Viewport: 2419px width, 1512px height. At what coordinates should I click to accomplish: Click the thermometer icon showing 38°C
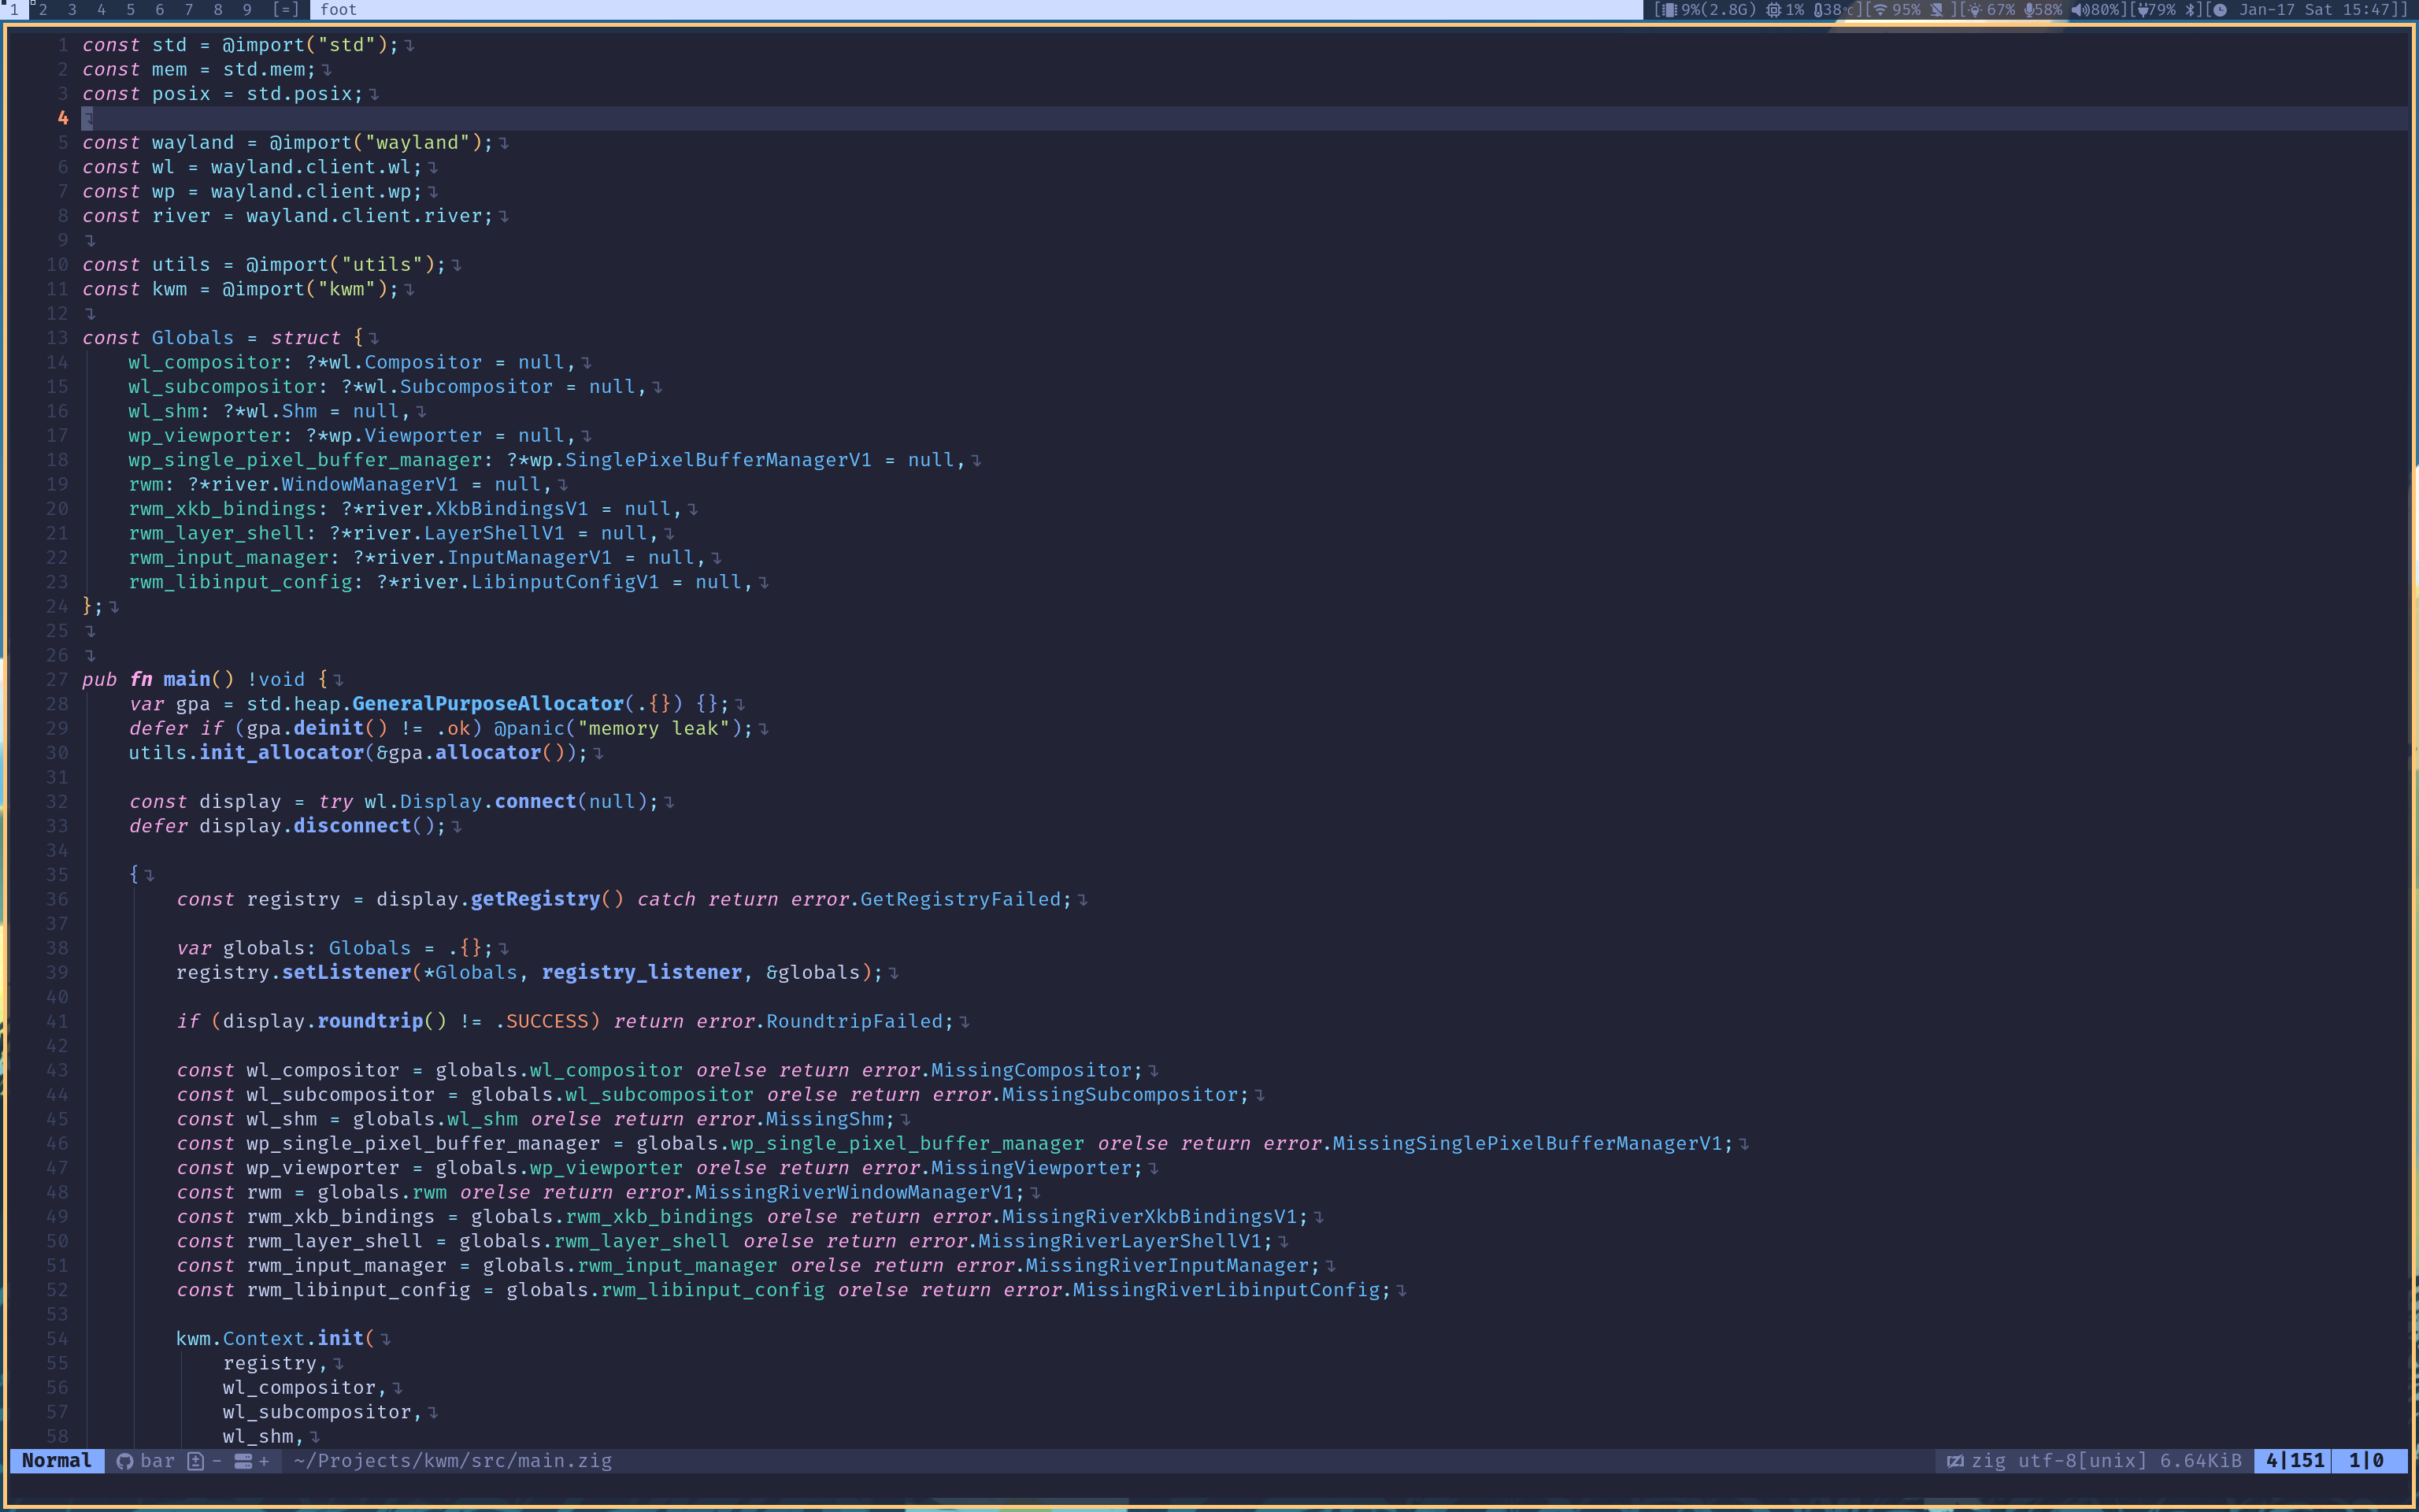1819,11
